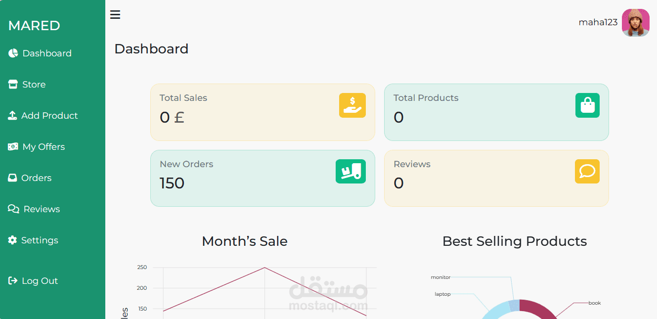
Task: Open My Offers from the sidebar
Action: 44,147
